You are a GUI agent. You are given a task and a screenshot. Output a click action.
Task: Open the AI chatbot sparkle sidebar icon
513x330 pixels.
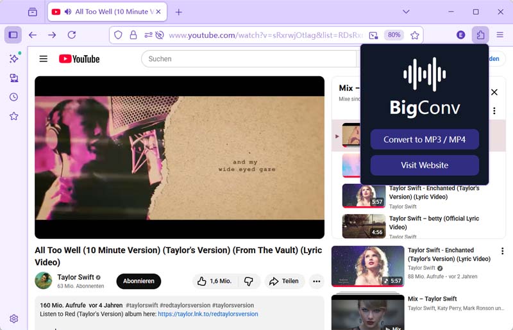point(13,58)
